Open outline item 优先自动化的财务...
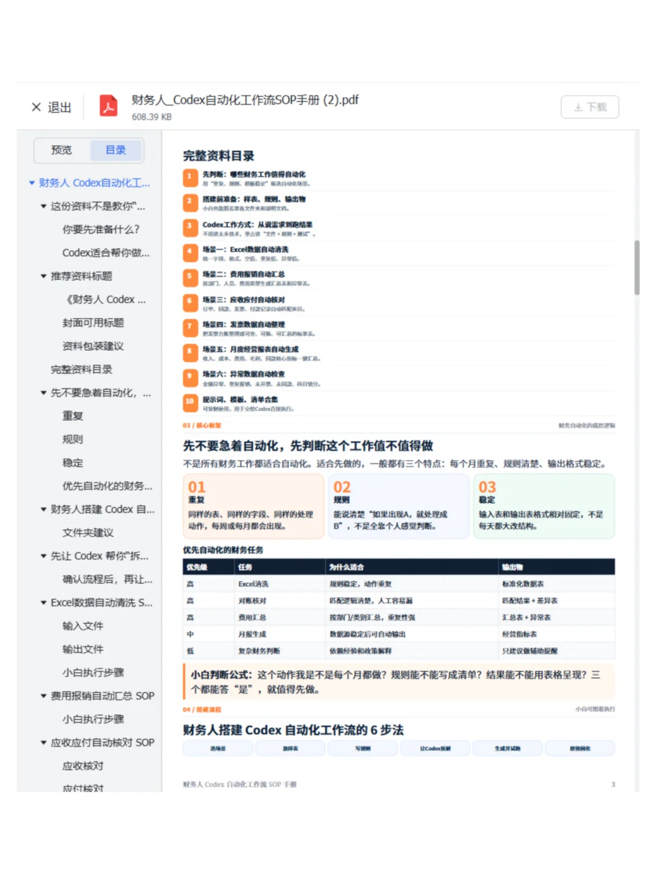This screenshot has width=656, height=874. 108,486
